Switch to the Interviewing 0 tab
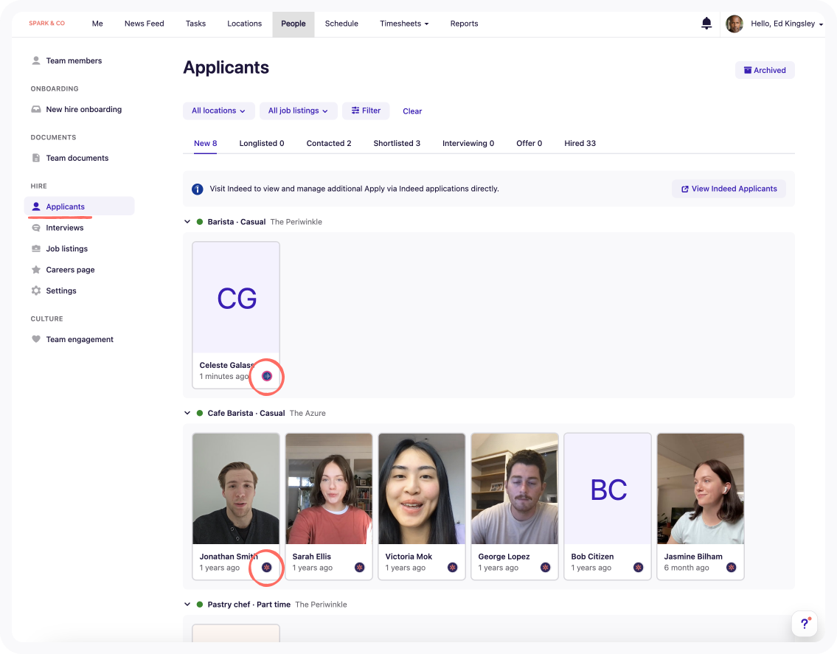 point(468,143)
